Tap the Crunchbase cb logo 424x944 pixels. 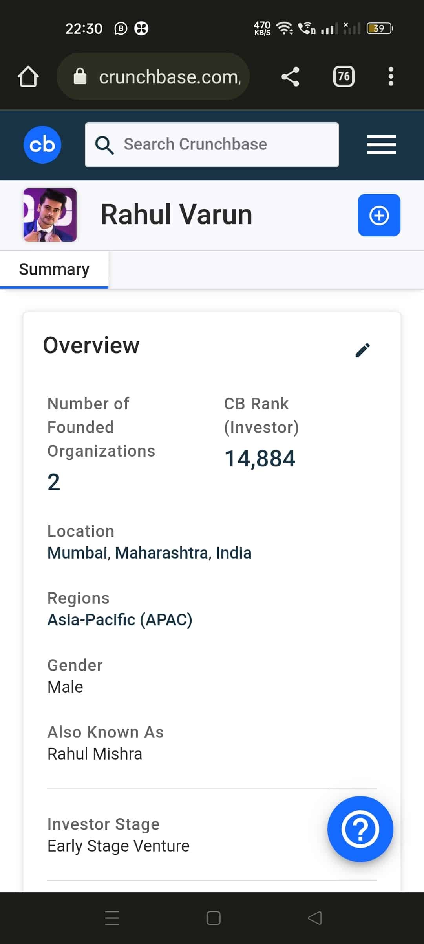coord(42,145)
